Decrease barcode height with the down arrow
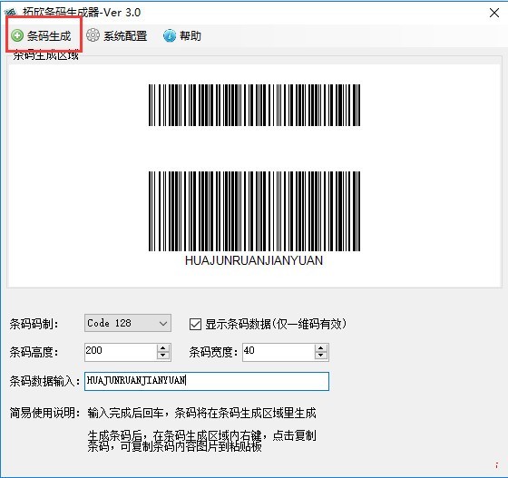The height and width of the screenshot is (478, 508). point(163,356)
